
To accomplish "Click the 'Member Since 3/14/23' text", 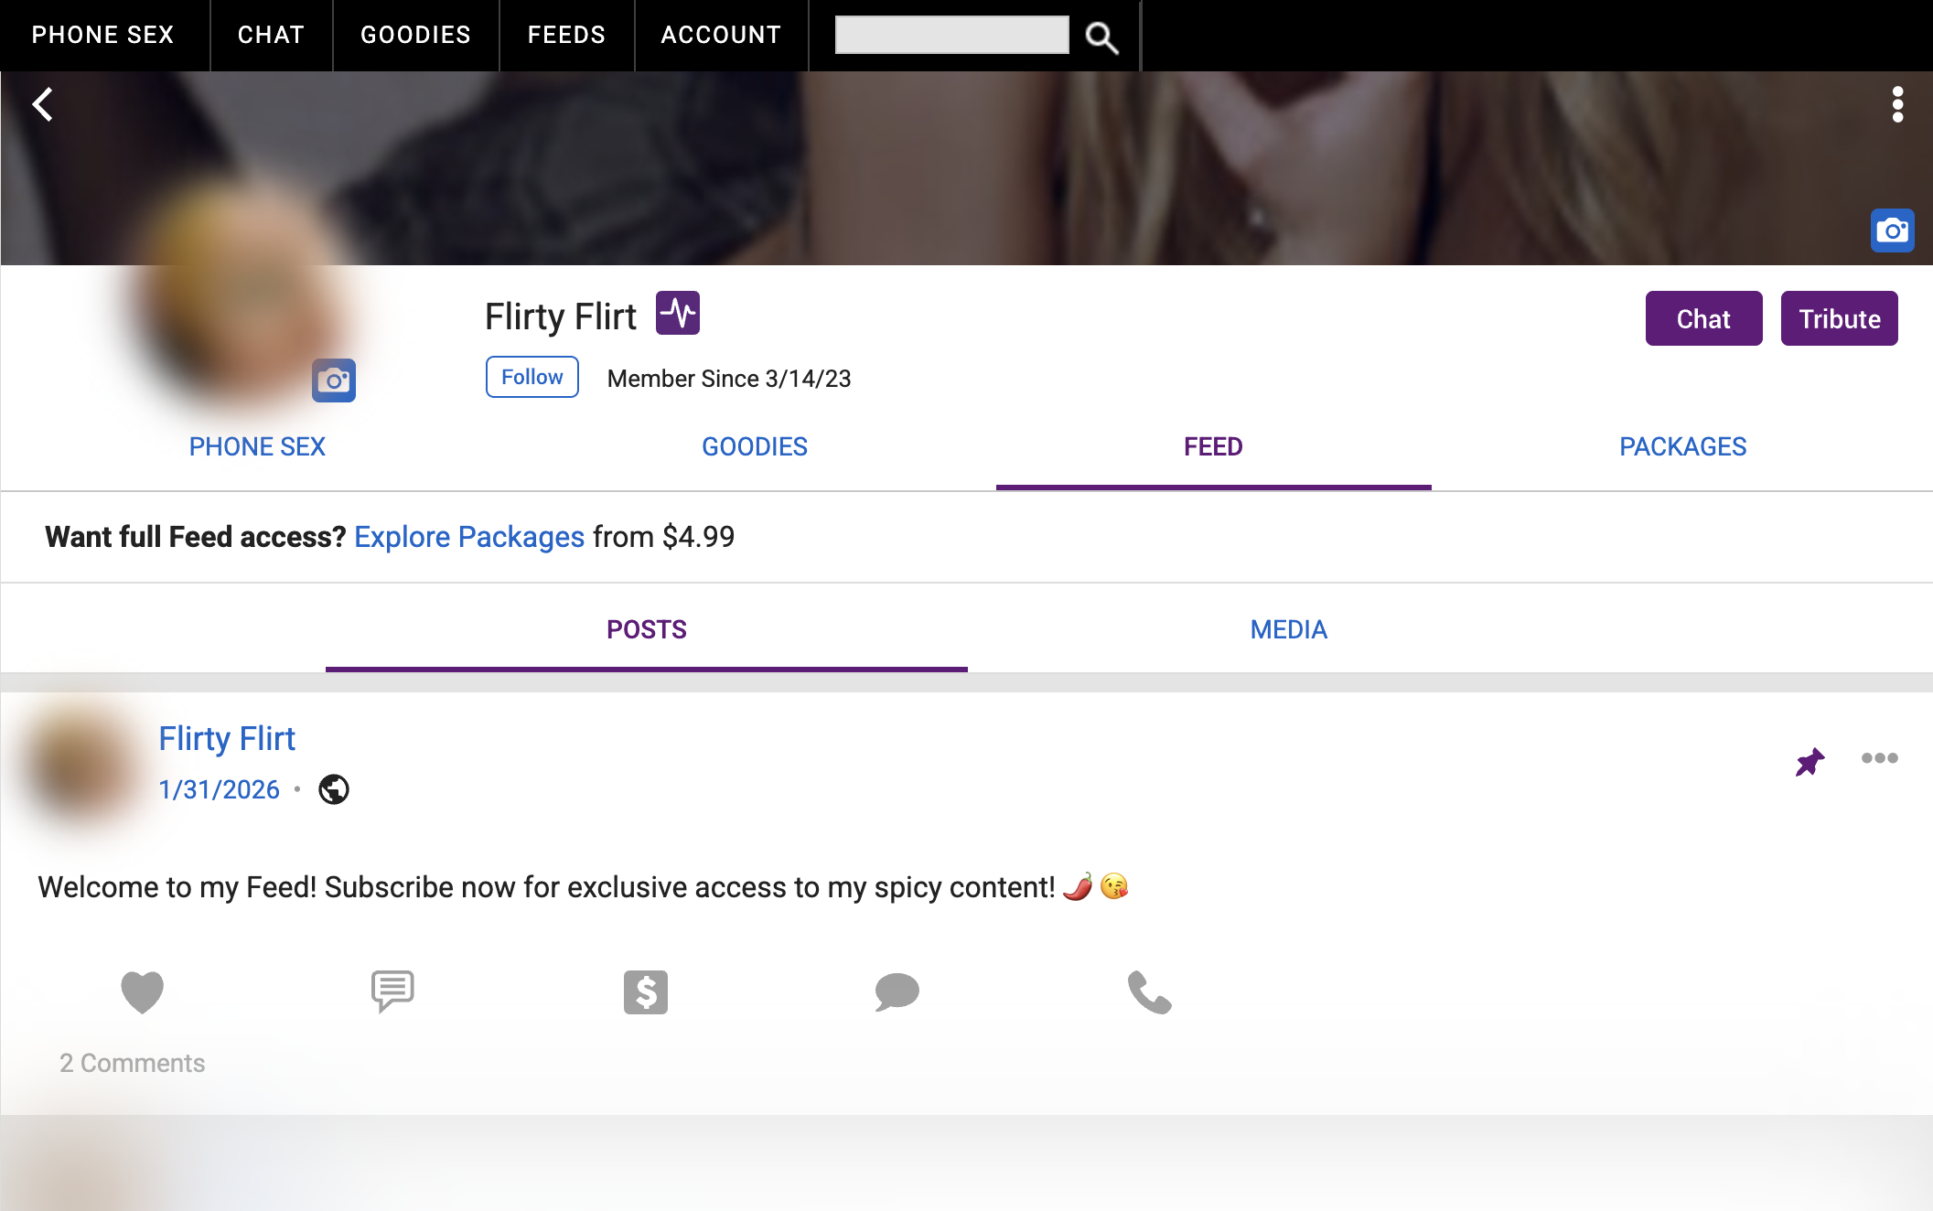I will point(729,379).
